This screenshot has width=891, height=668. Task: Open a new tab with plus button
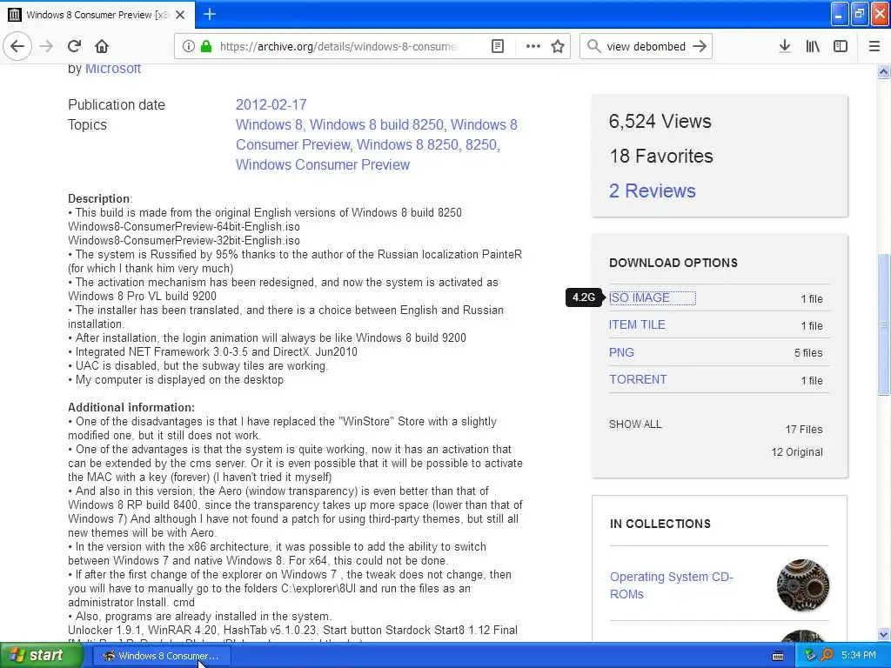tap(210, 14)
